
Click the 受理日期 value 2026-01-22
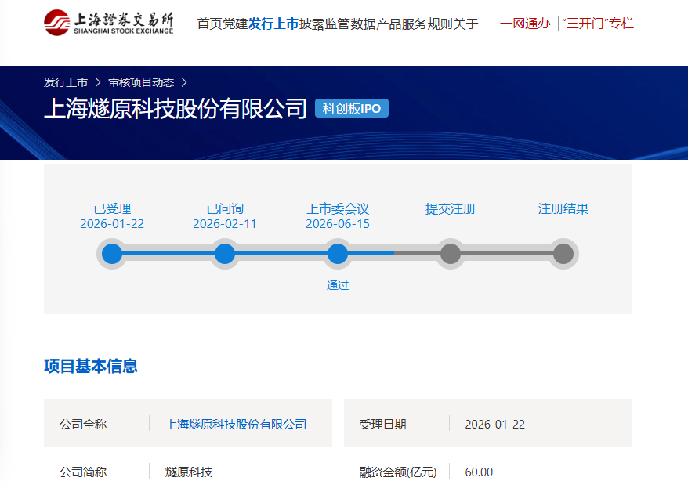[x=495, y=425]
